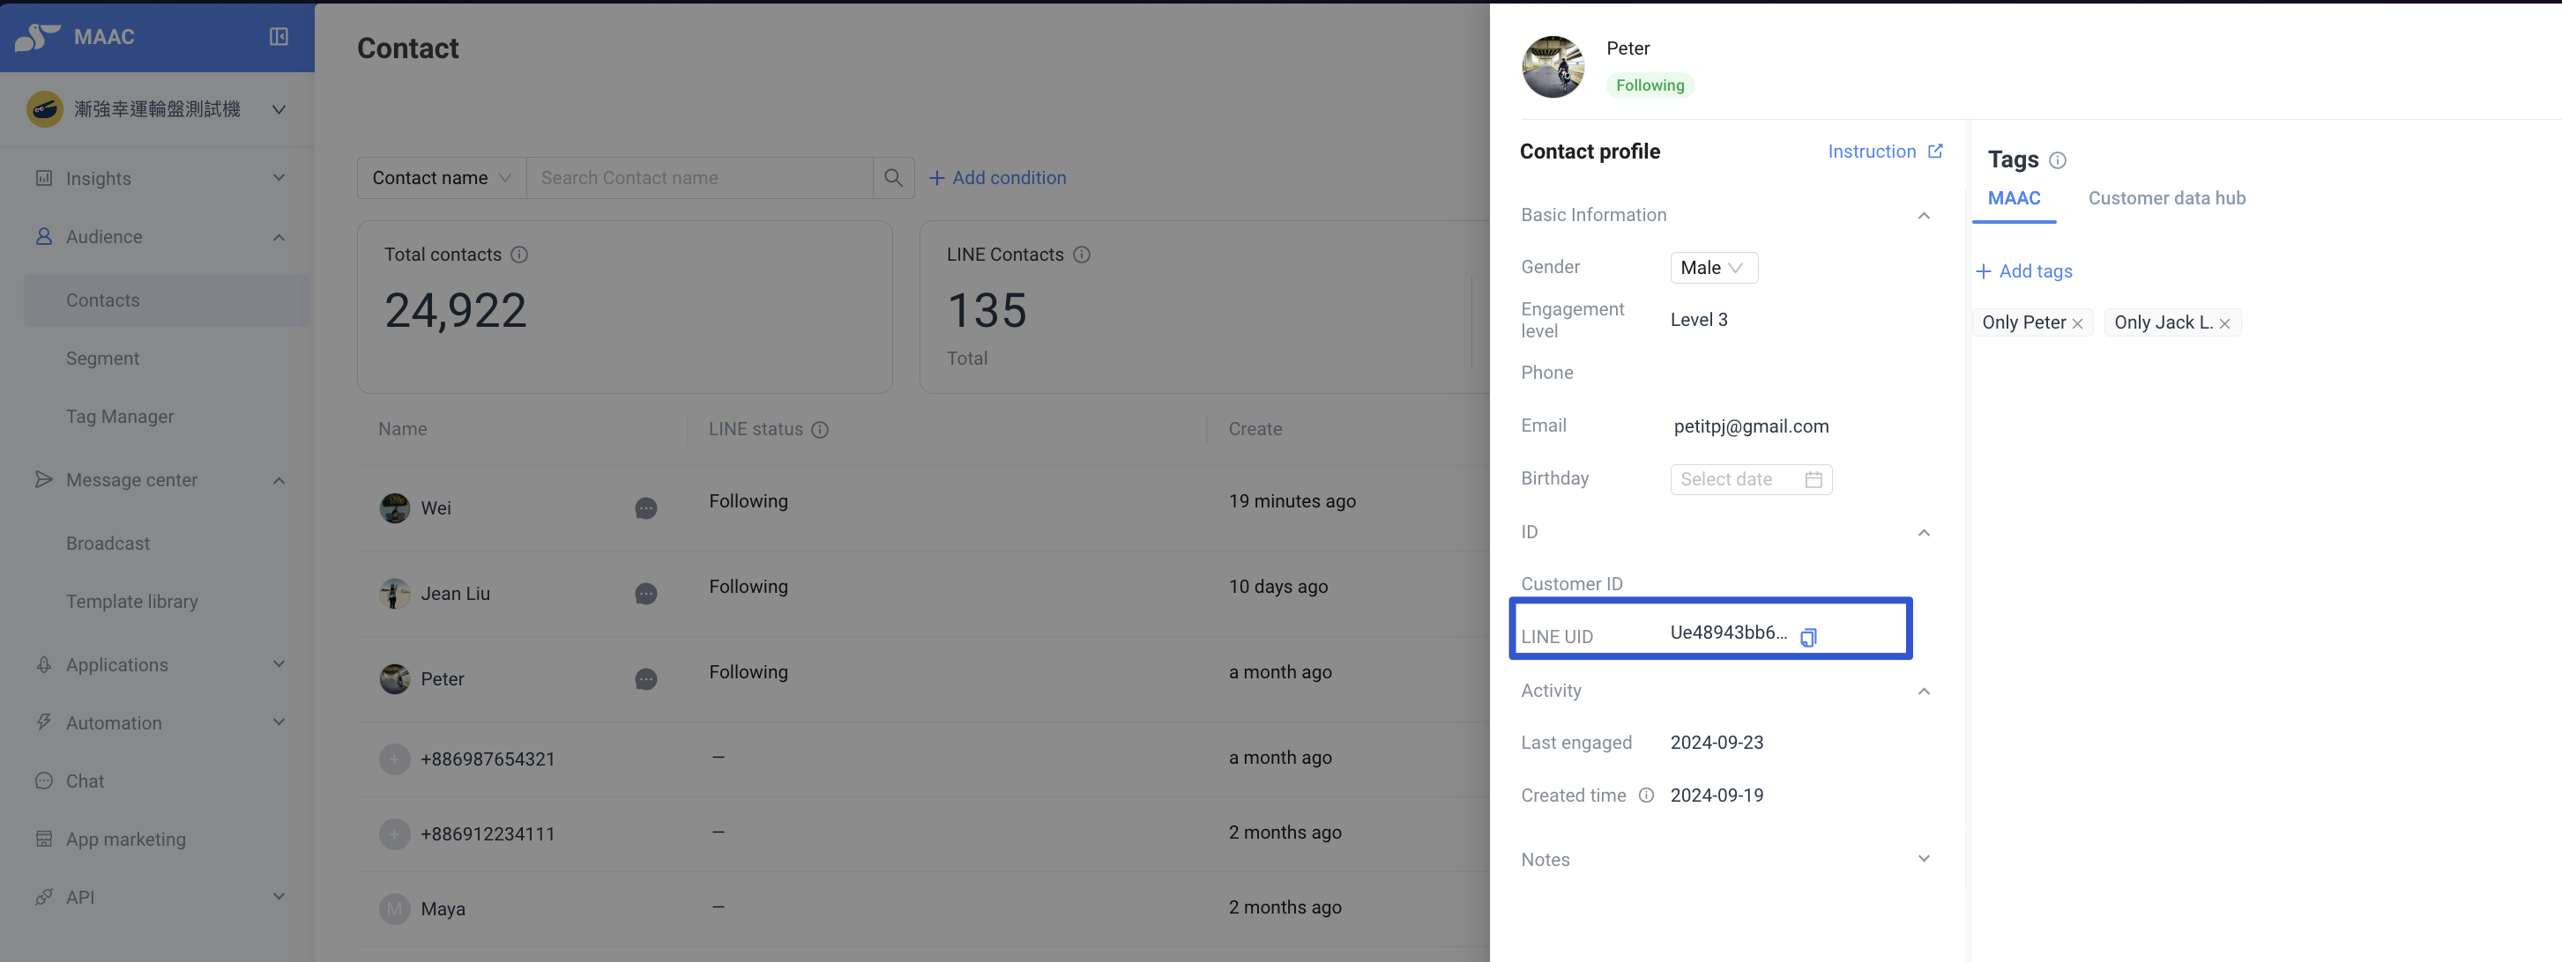Open the Gender dropdown
Viewport: 2562px width, 962px height.
pos(1713,267)
